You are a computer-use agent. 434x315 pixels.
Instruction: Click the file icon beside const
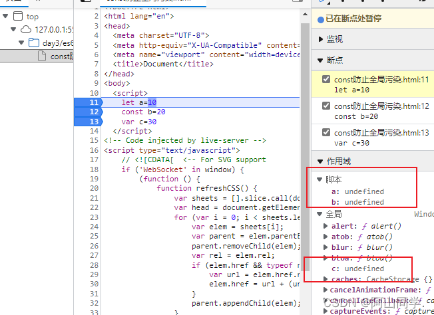(42, 56)
